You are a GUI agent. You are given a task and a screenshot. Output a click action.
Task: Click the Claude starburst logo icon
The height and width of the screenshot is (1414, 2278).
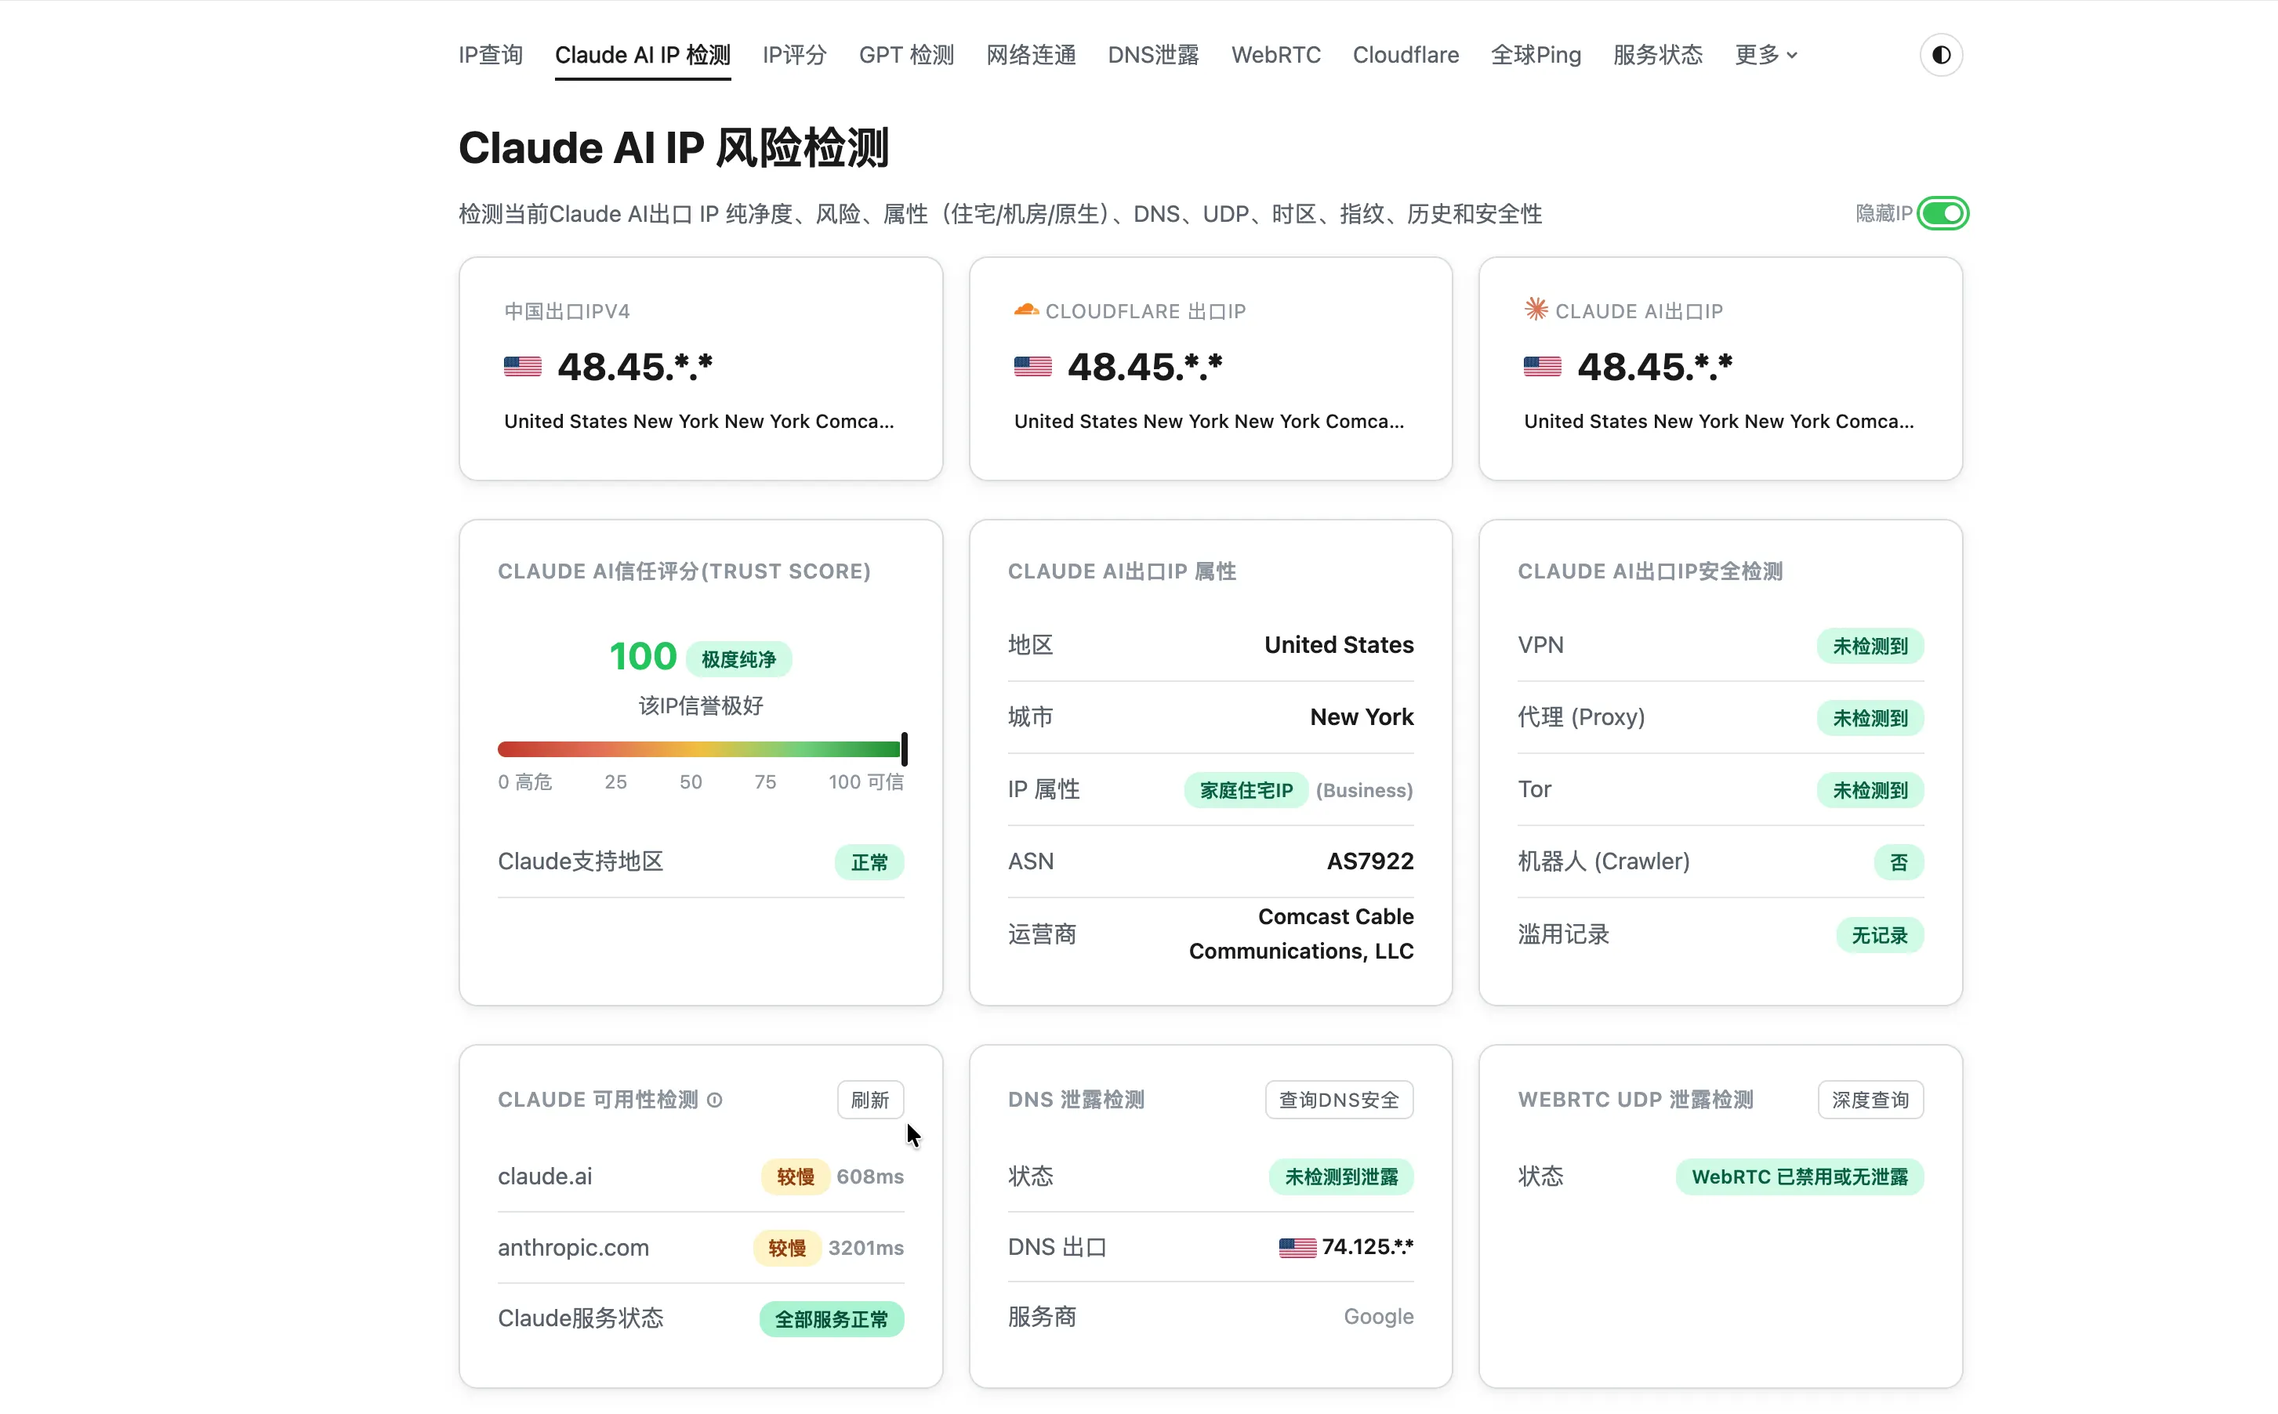(x=1536, y=310)
